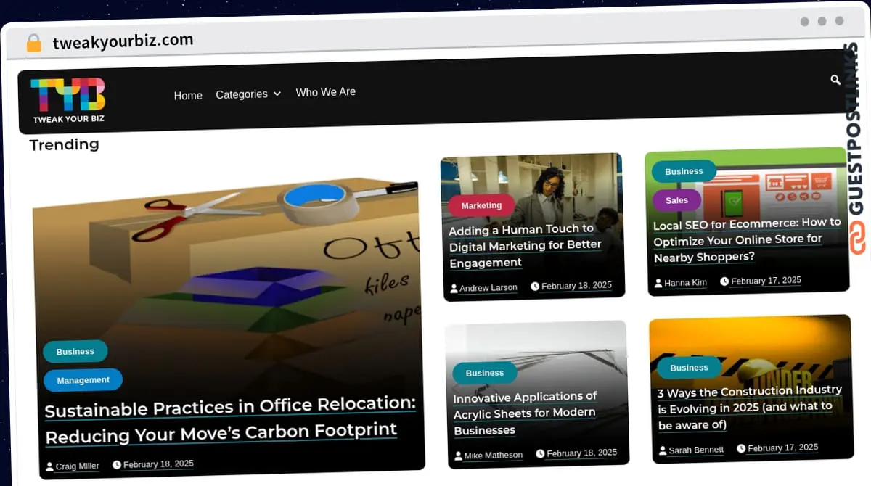Viewport: 871px width, 486px height.
Task: Open the search using the magnifier icon
Action: pos(835,80)
